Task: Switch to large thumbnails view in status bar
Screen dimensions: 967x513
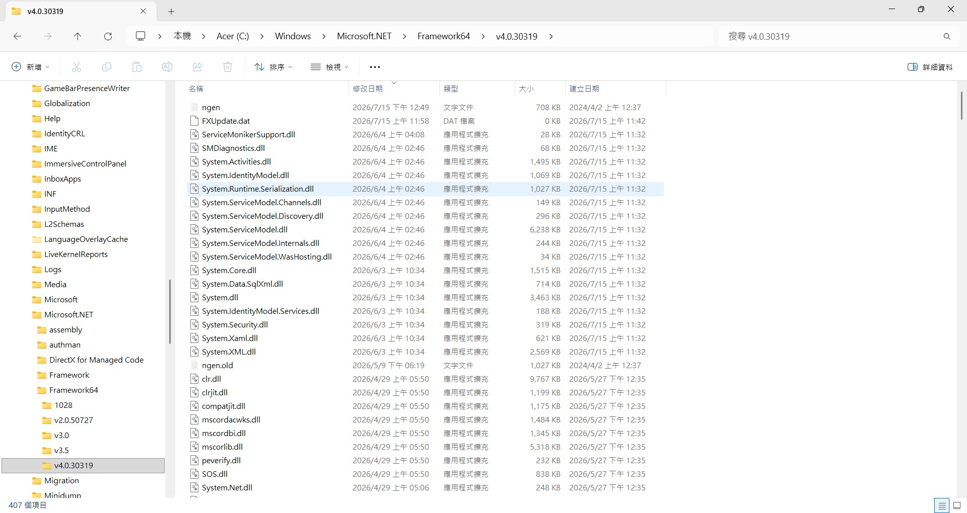Action: (957, 505)
